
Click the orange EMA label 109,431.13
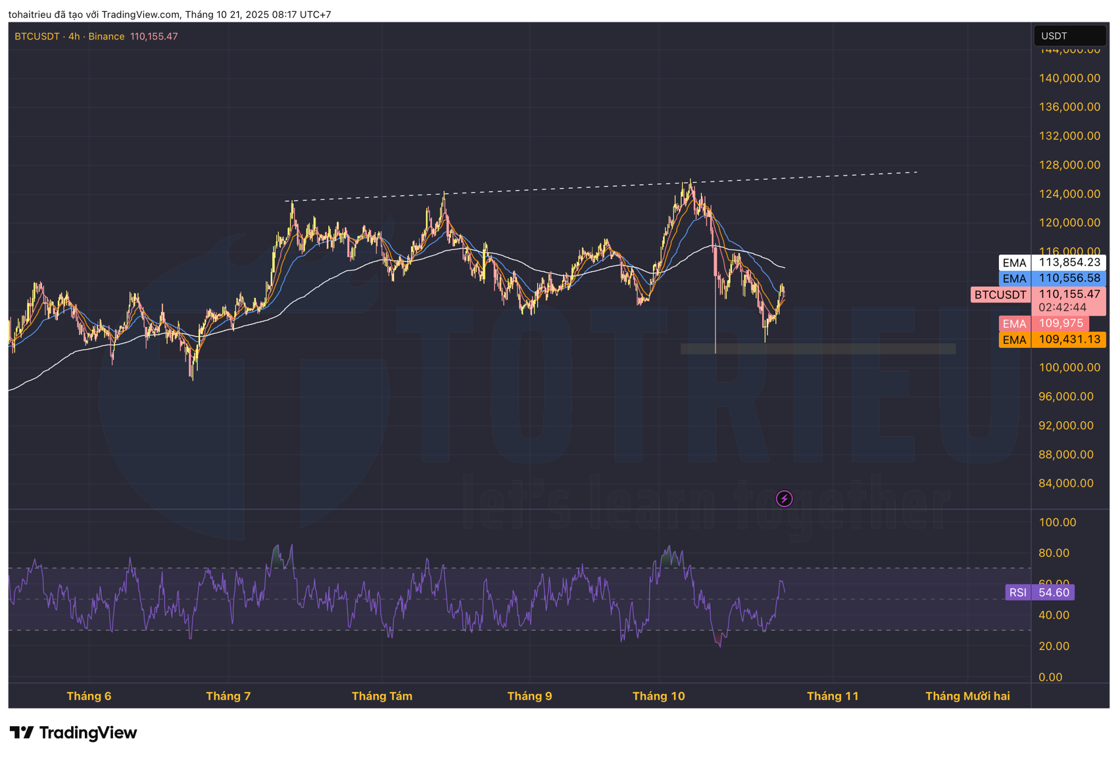(x=1052, y=339)
